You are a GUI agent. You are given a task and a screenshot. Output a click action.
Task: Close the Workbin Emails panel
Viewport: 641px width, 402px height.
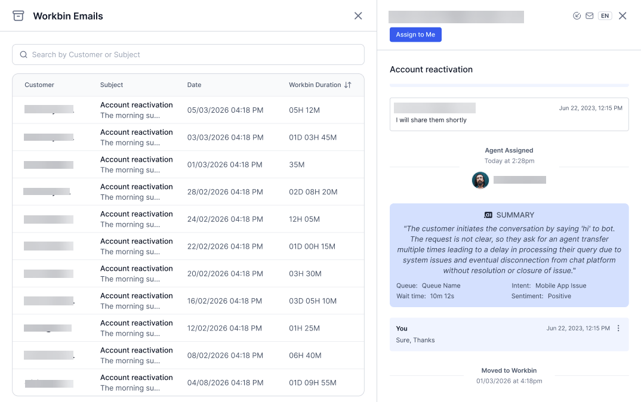(358, 16)
